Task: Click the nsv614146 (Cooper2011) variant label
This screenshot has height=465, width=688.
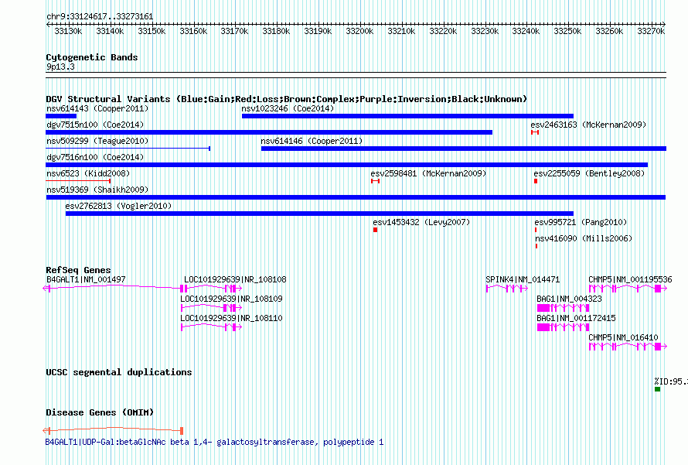Action: click(312, 141)
